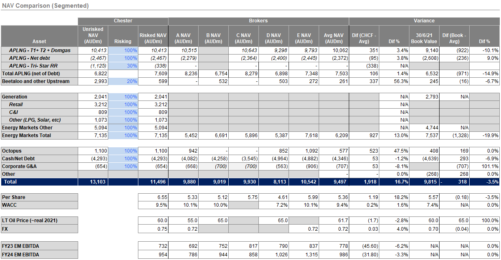501x260 pixels.
Task: Select the Asset column header
Action: [39, 41]
